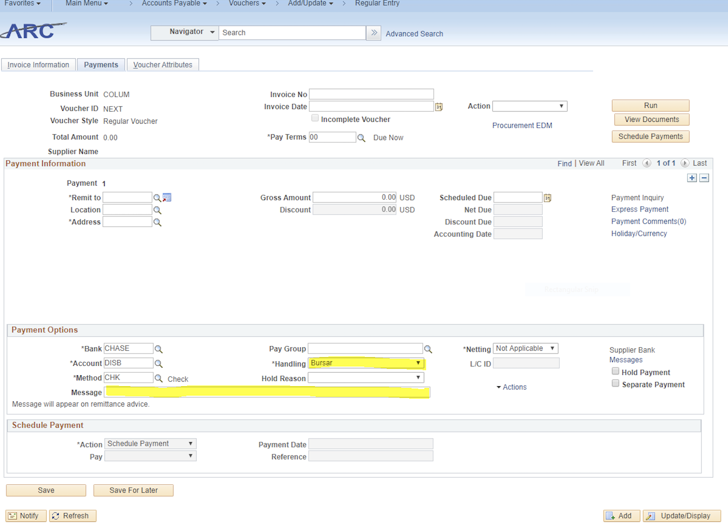Go to next payment row arrow

(x=685, y=163)
